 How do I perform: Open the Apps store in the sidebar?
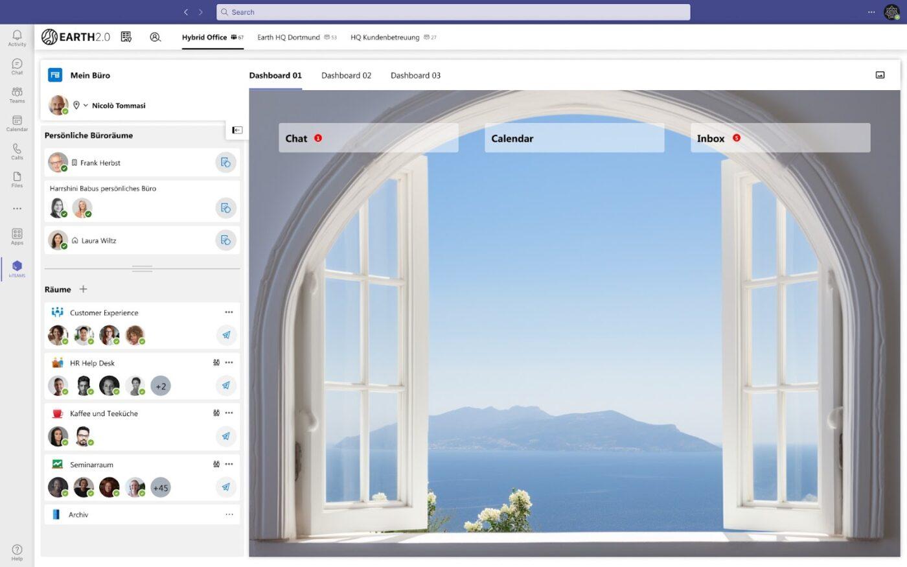point(17,237)
